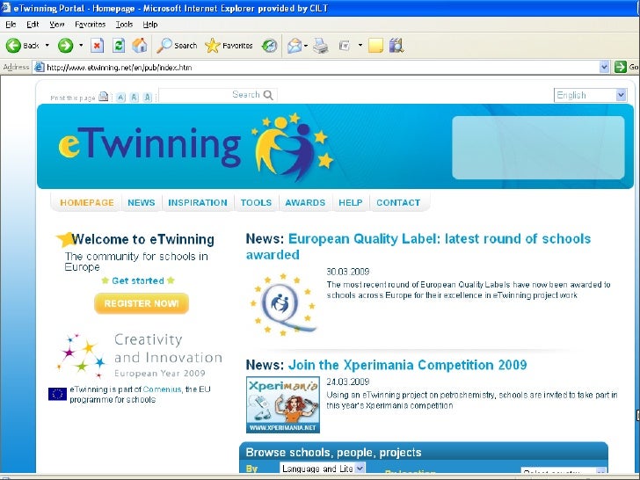Image resolution: width=640 pixels, height=480 pixels.
Task: Click the green Go arrow button
Action: (621, 67)
